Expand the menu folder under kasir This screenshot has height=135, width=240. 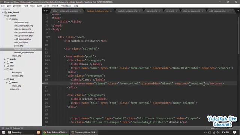pos(7,82)
